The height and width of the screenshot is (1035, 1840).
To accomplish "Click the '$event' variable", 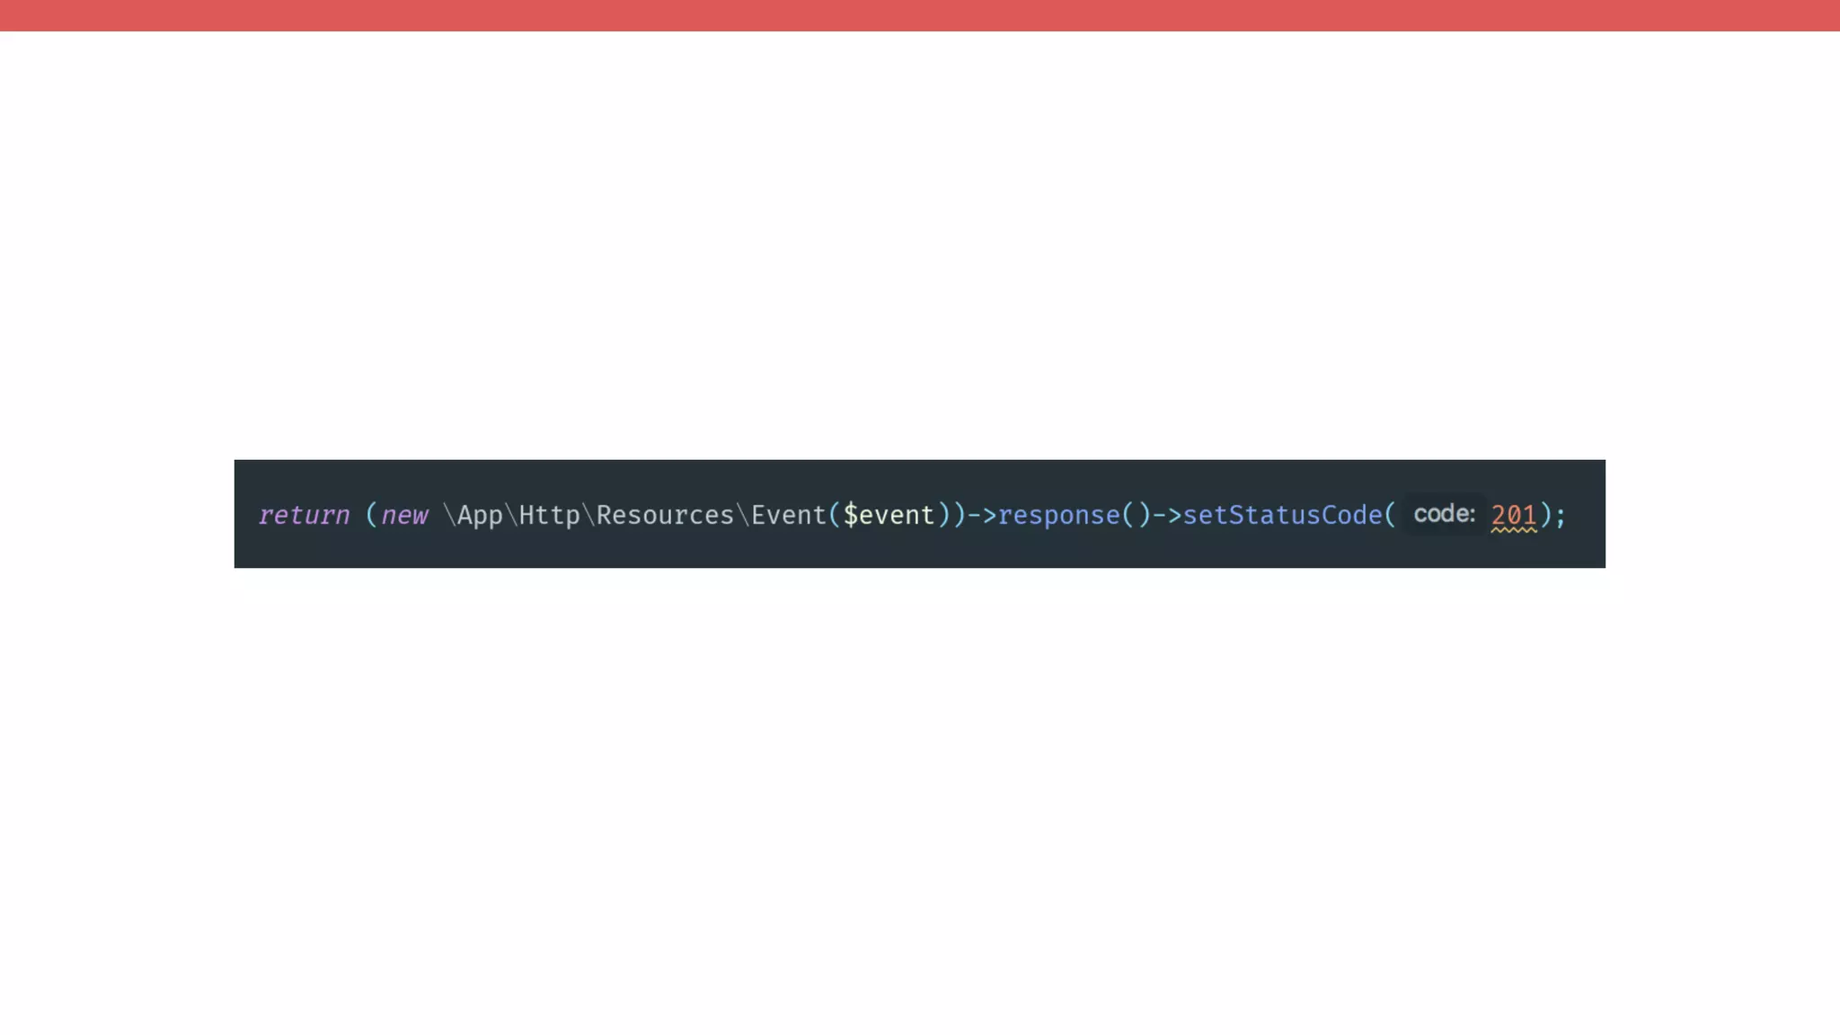I will point(889,516).
